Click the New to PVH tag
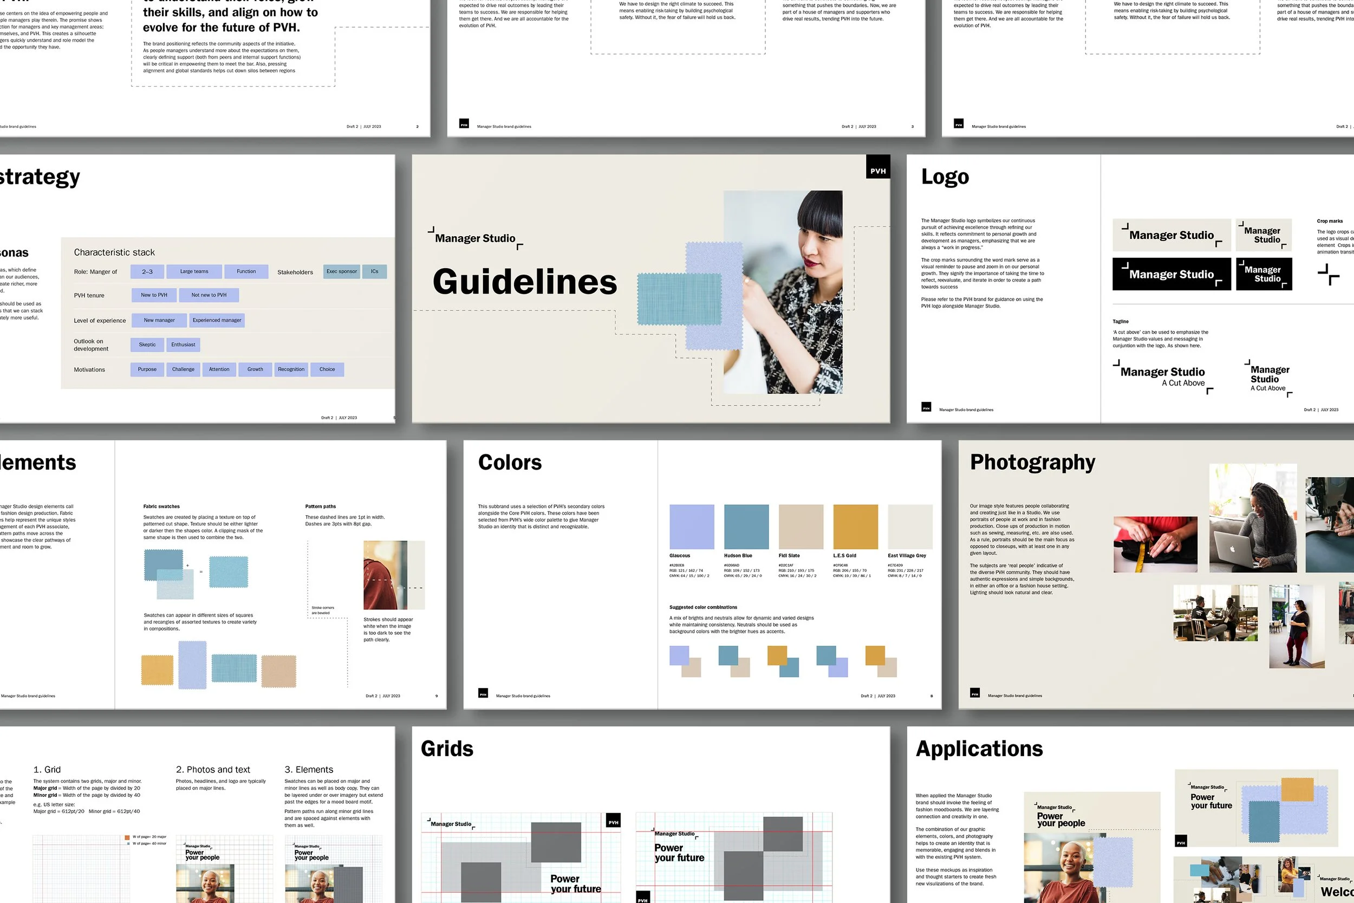 coord(154,295)
